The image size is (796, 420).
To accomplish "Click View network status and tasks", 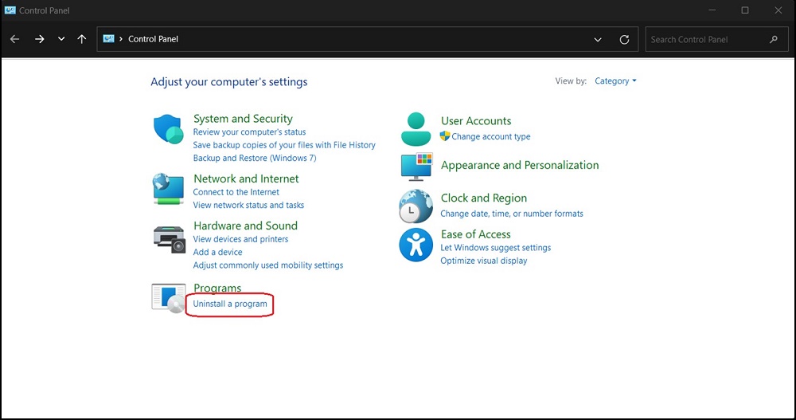I will [248, 205].
